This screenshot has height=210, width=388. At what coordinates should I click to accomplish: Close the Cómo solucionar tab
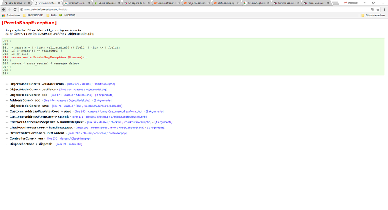coord(119,3)
